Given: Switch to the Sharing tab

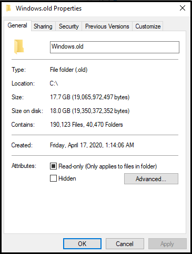Looking at the screenshot, I should click(43, 26).
